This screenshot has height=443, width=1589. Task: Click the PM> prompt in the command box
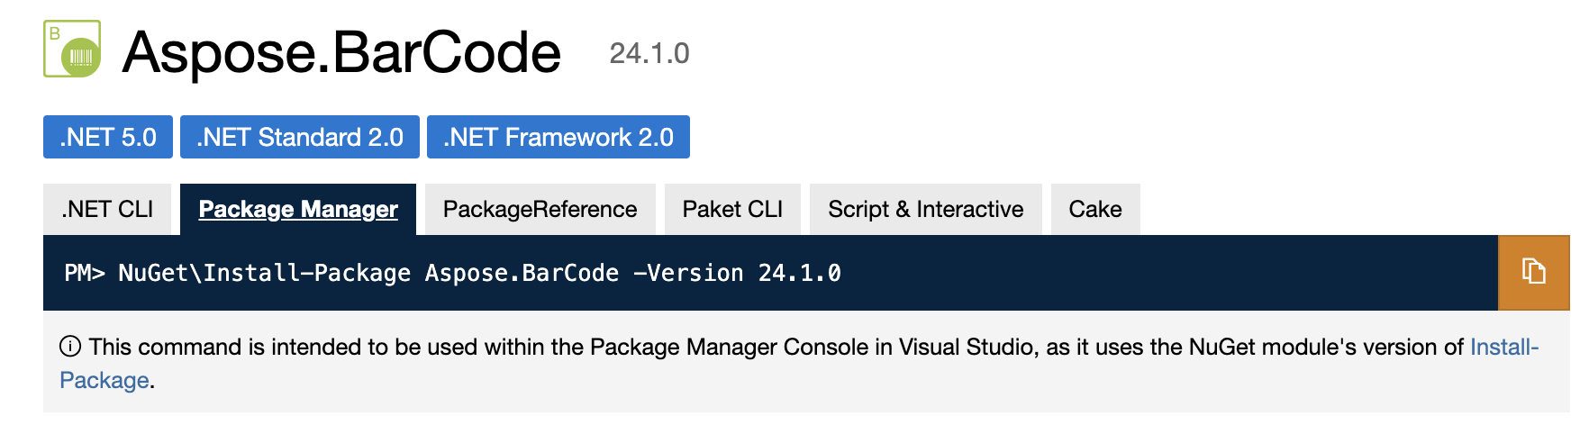pyautogui.click(x=85, y=273)
